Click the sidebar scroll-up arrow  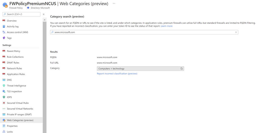point(44,20)
